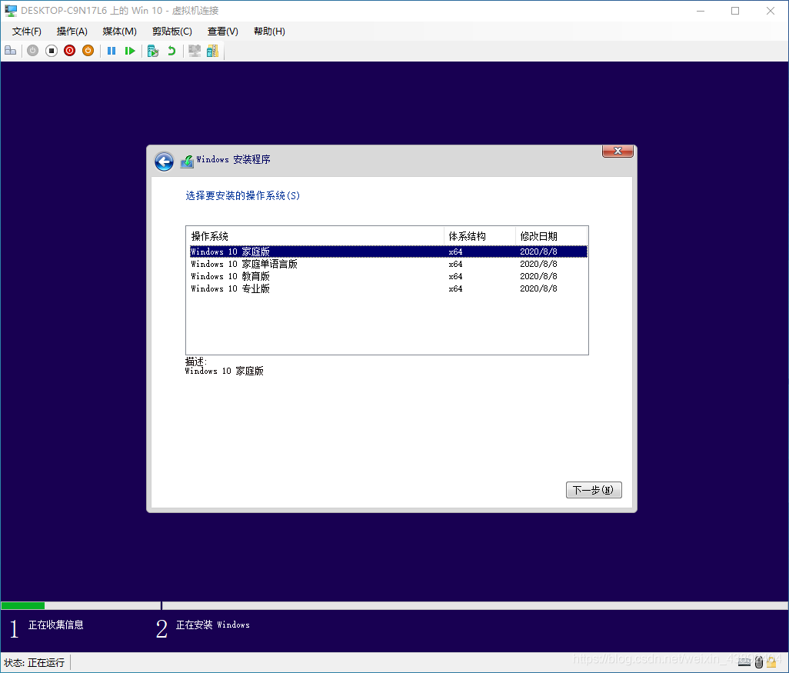Screen dimensions: 789x673
Task: Click the Windows setup icon in dialog title
Action: [x=187, y=161]
